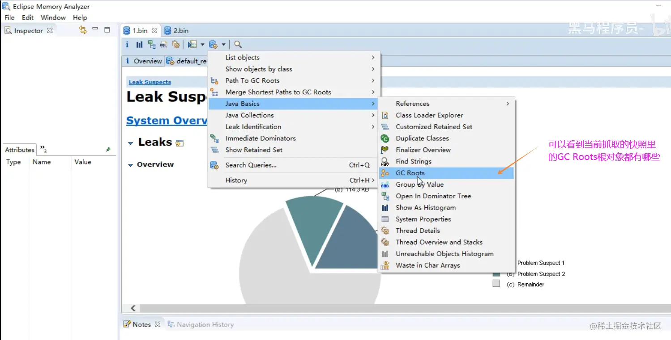Select Show As Histogram
The width and height of the screenshot is (671, 340).
point(447,208)
